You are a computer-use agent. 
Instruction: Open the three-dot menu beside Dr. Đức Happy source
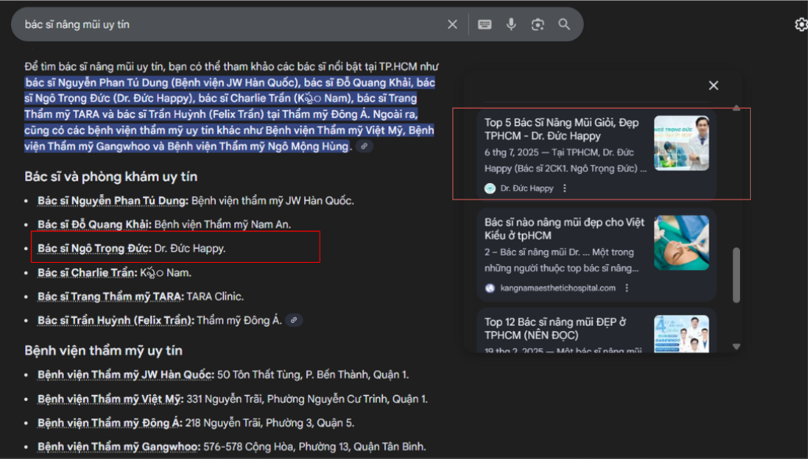(565, 188)
